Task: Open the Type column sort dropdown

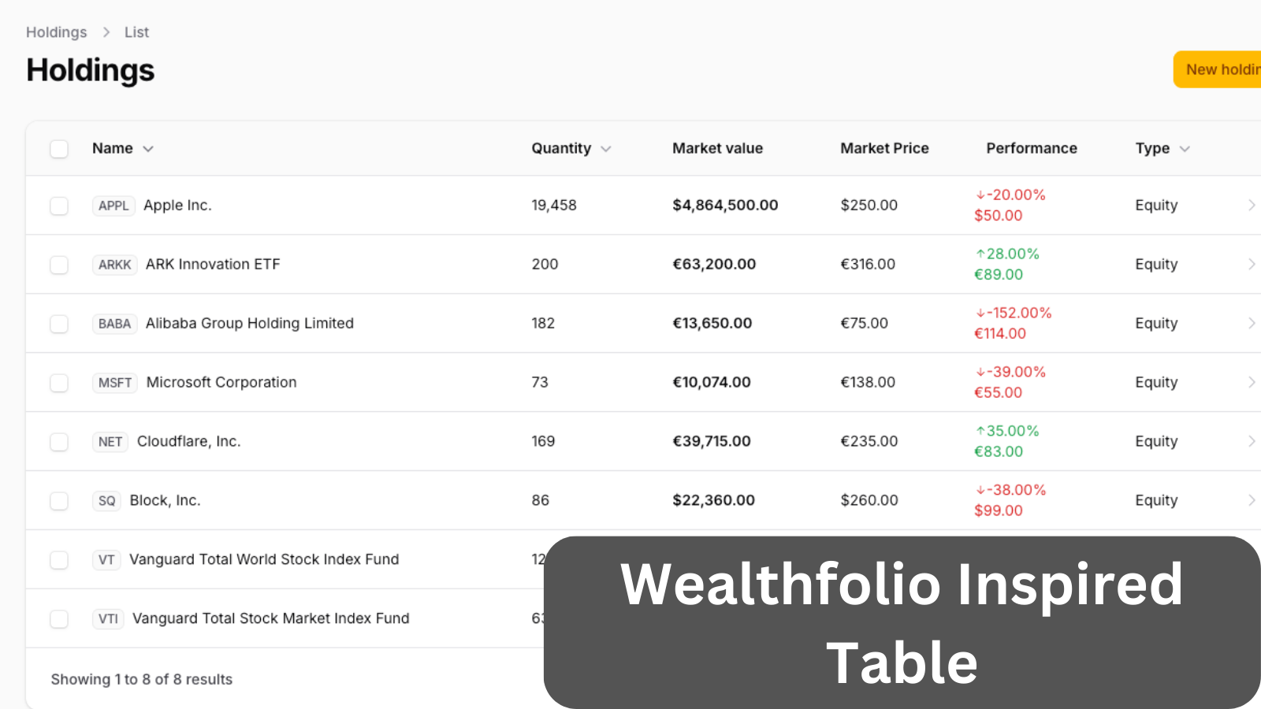Action: click(x=1185, y=149)
